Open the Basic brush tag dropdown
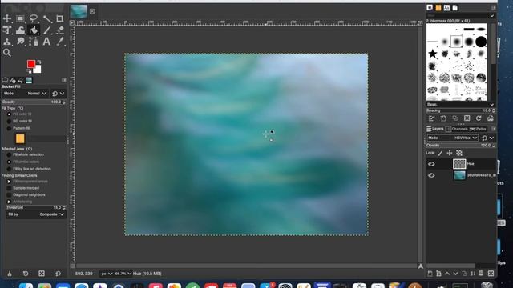 click(460, 105)
